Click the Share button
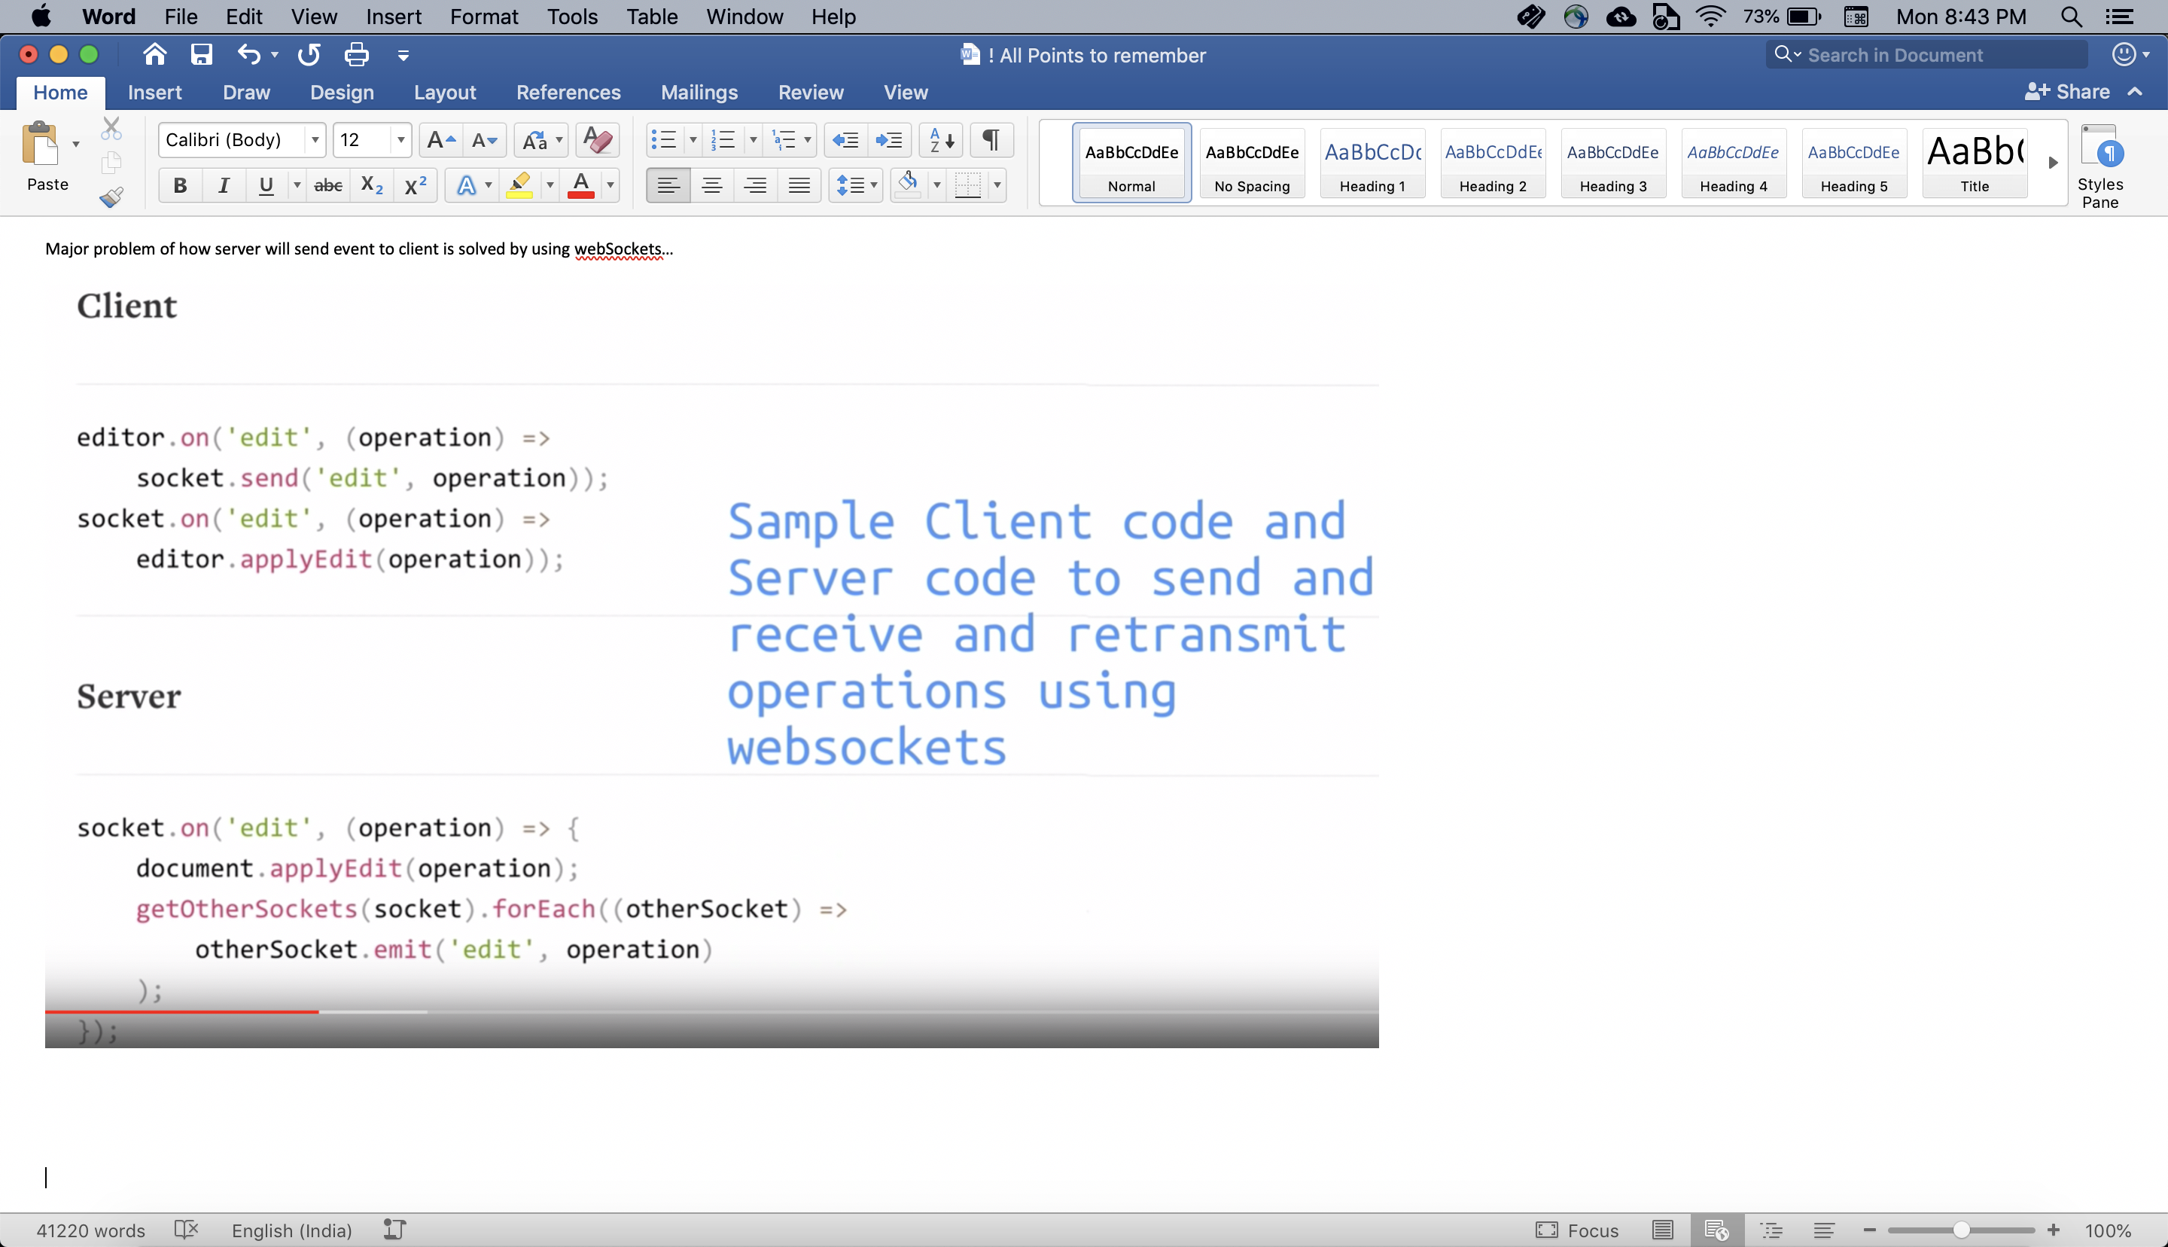 tap(2069, 92)
